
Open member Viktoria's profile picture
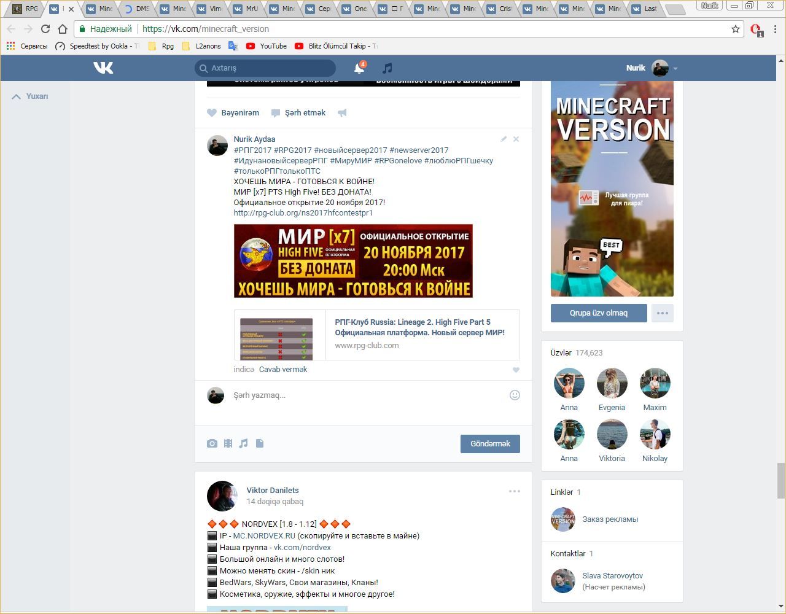click(x=612, y=434)
